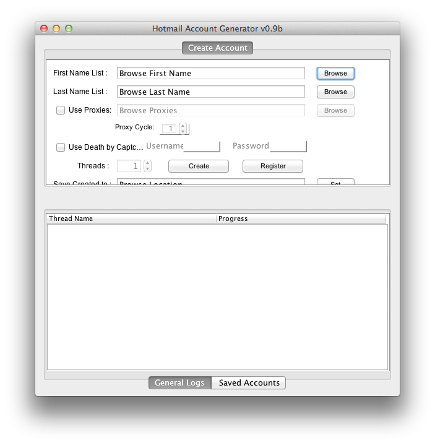The image size is (435, 445).
Task: Enable the Use Proxies checkbox
Action: coord(61,110)
